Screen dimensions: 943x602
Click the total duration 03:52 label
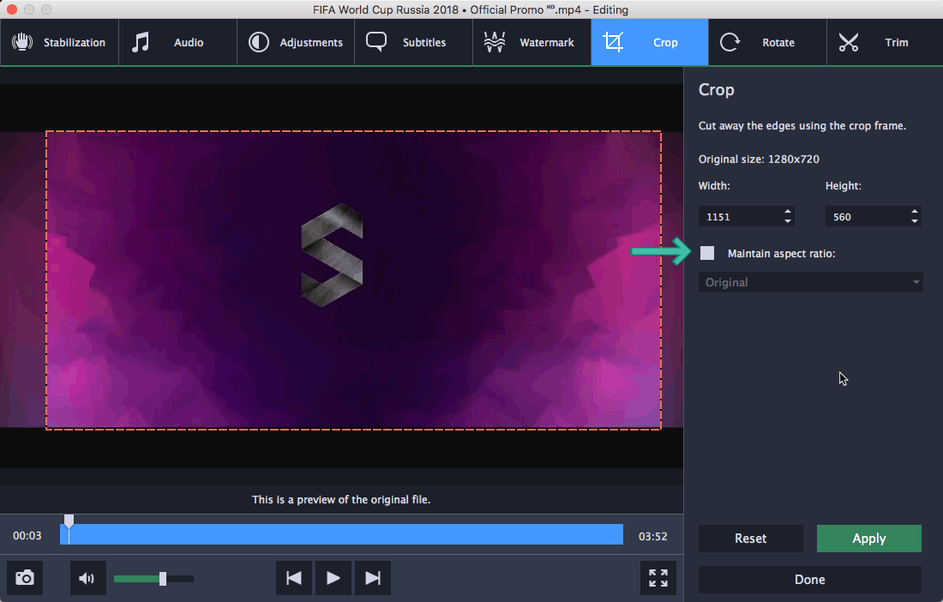tap(653, 536)
